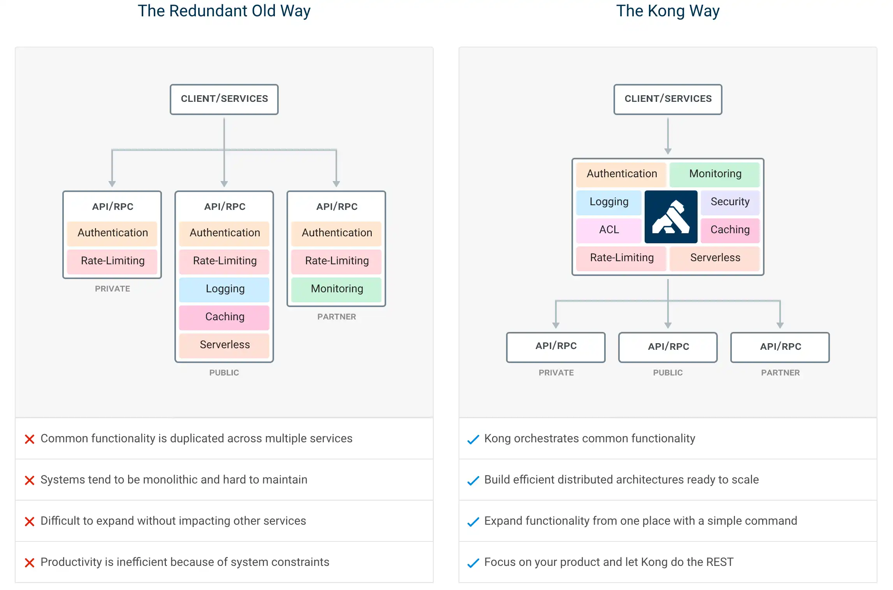The image size is (893, 590).
Task: Toggle Caching in old Public API
Action: pos(225,317)
